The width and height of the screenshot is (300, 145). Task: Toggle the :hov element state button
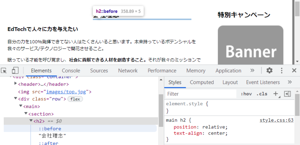pos(246,94)
